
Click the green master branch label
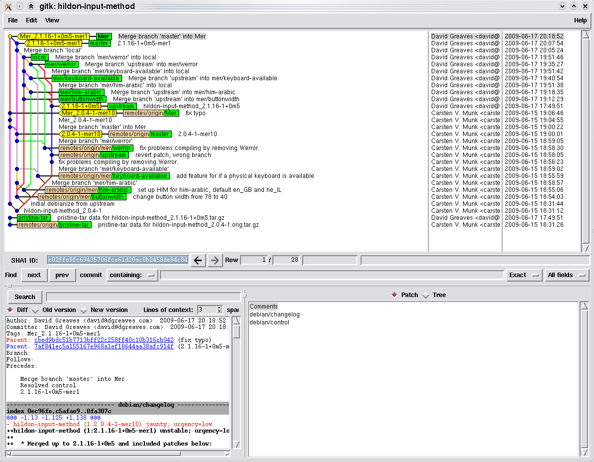click(100, 43)
